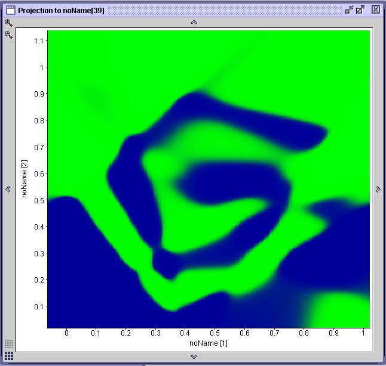The height and width of the screenshot is (366, 386).
Task: Click the upward double chevron above the plot
Action: click(x=194, y=22)
